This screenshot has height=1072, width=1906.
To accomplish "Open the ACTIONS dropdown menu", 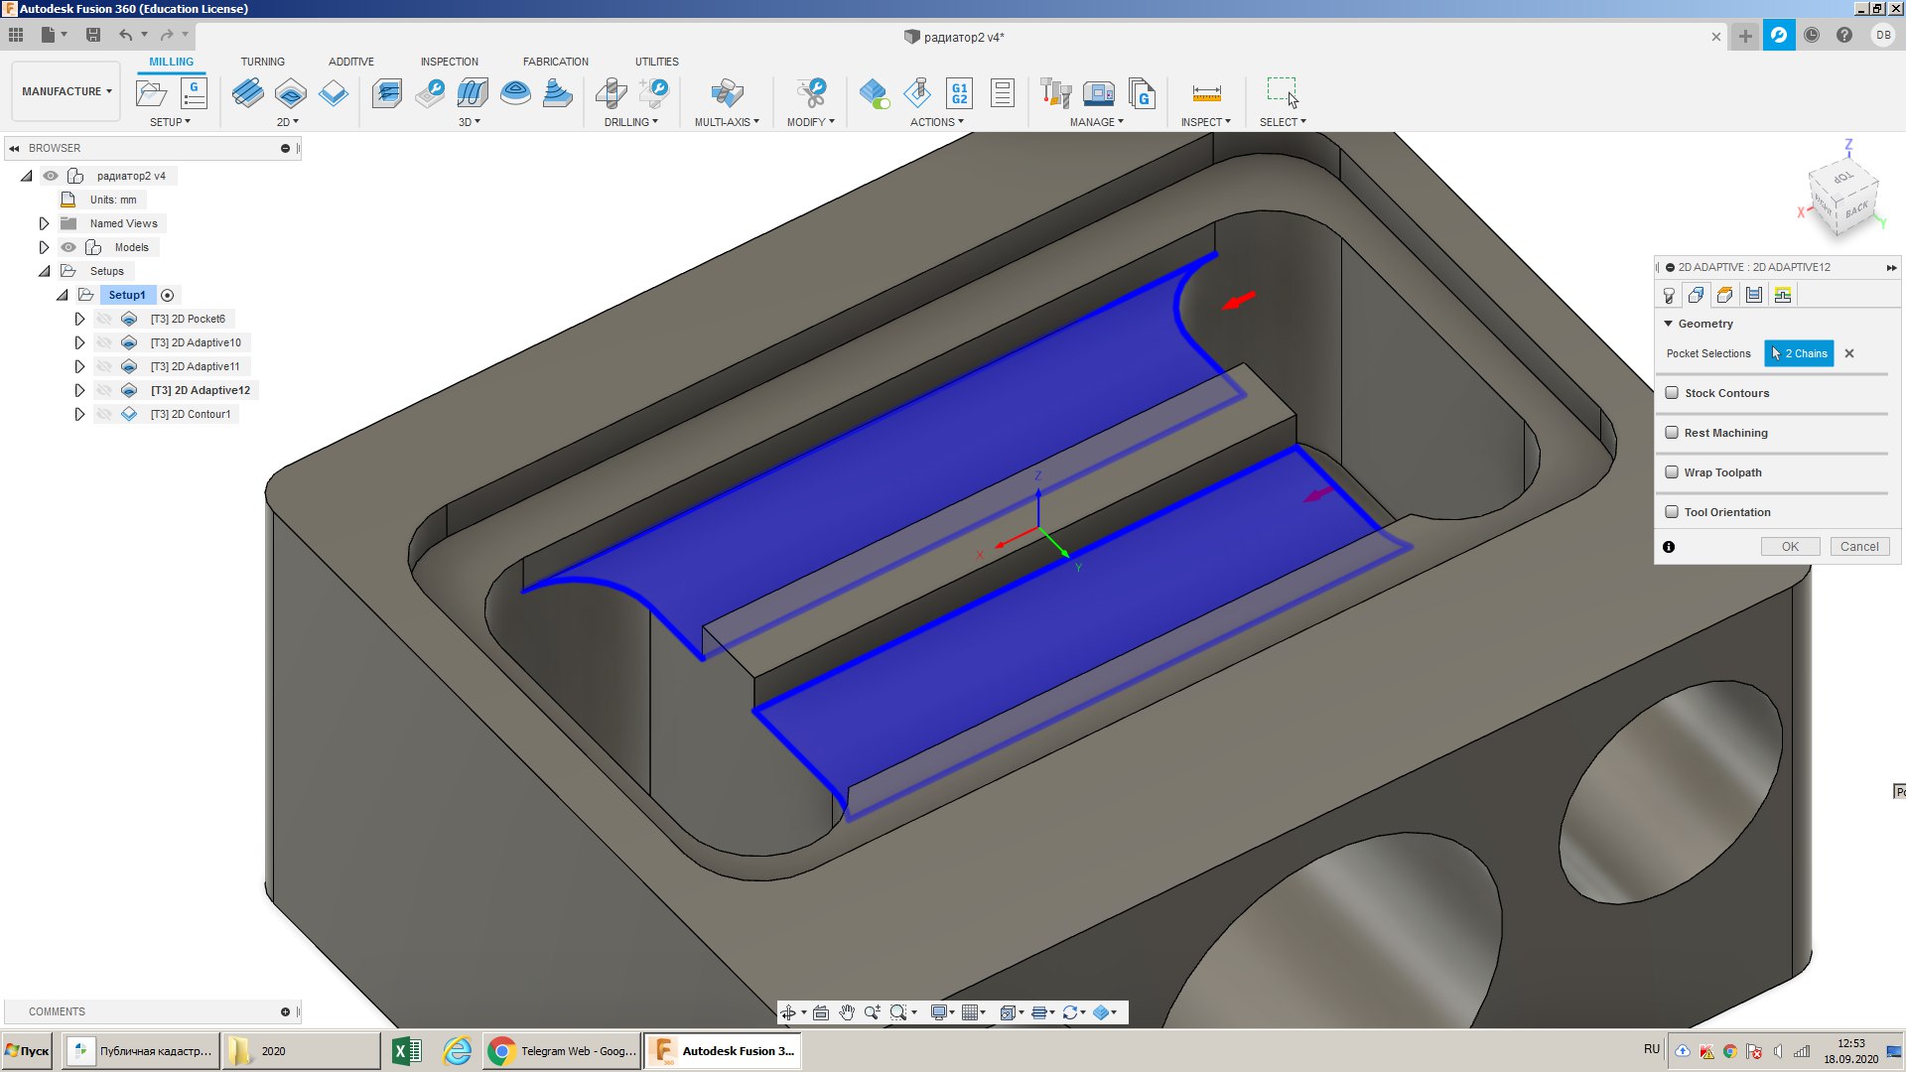I will pyautogui.click(x=936, y=122).
